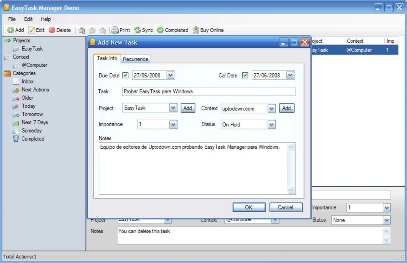Viewport: 407px width, 263px height.
Task: Open Status dropdown showing None in main window
Action: [387, 220]
